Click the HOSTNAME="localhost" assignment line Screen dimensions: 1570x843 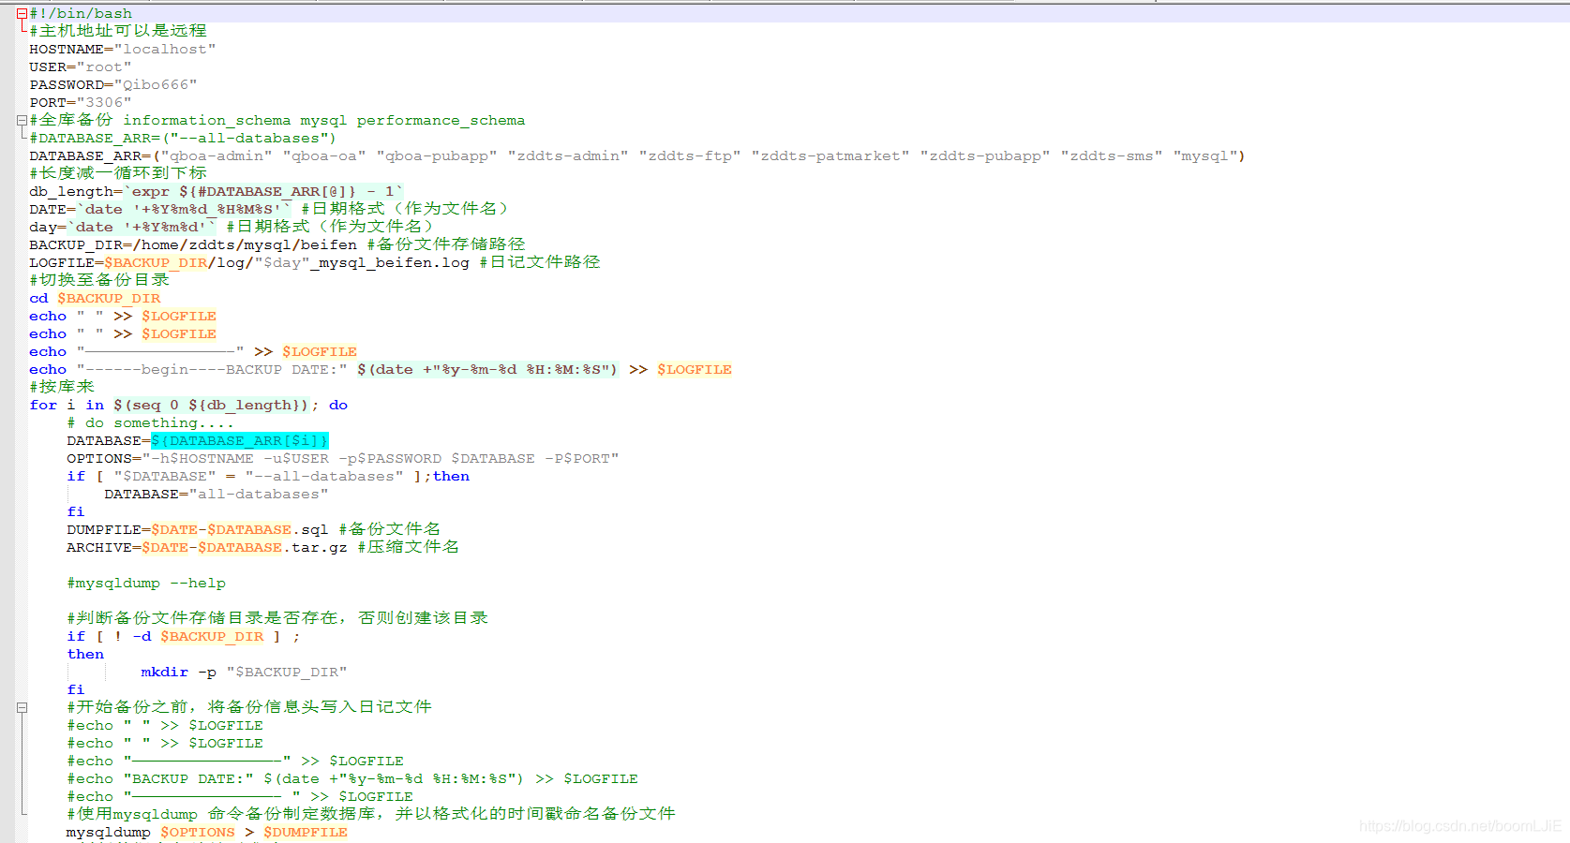pyautogui.click(x=122, y=49)
